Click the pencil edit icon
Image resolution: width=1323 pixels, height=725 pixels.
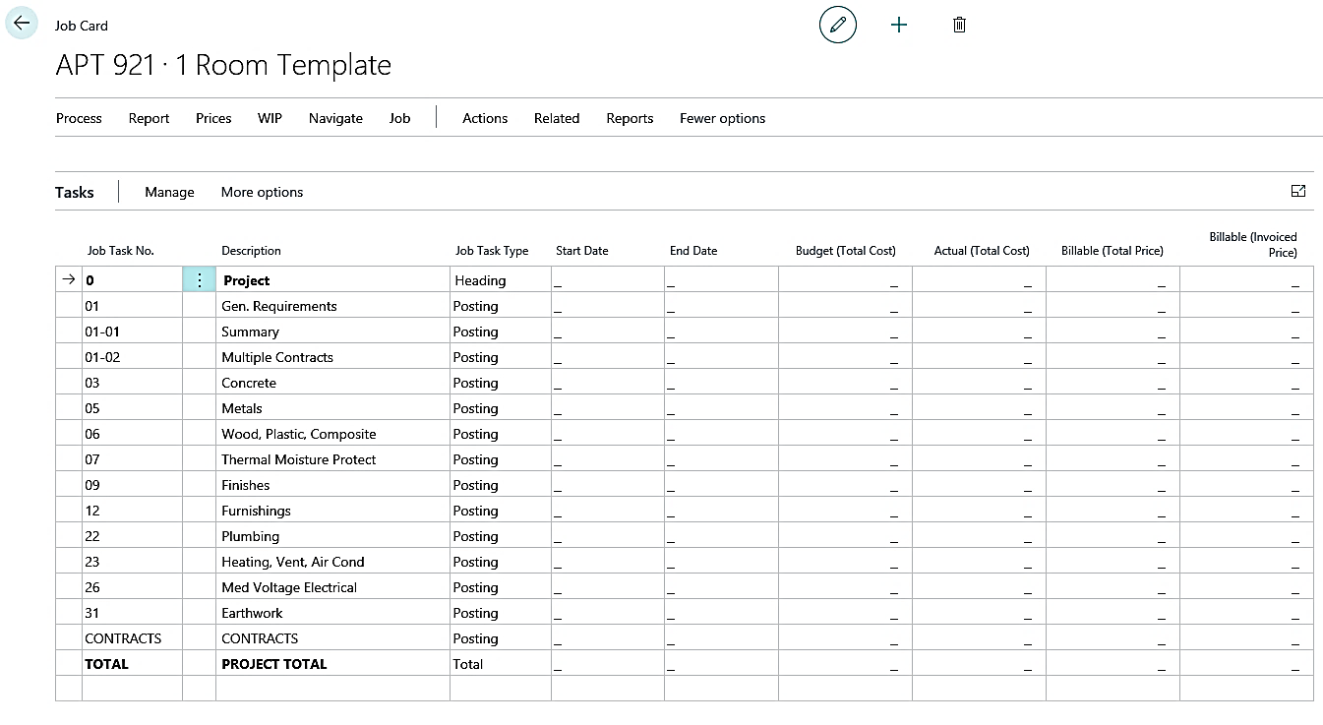(x=837, y=25)
